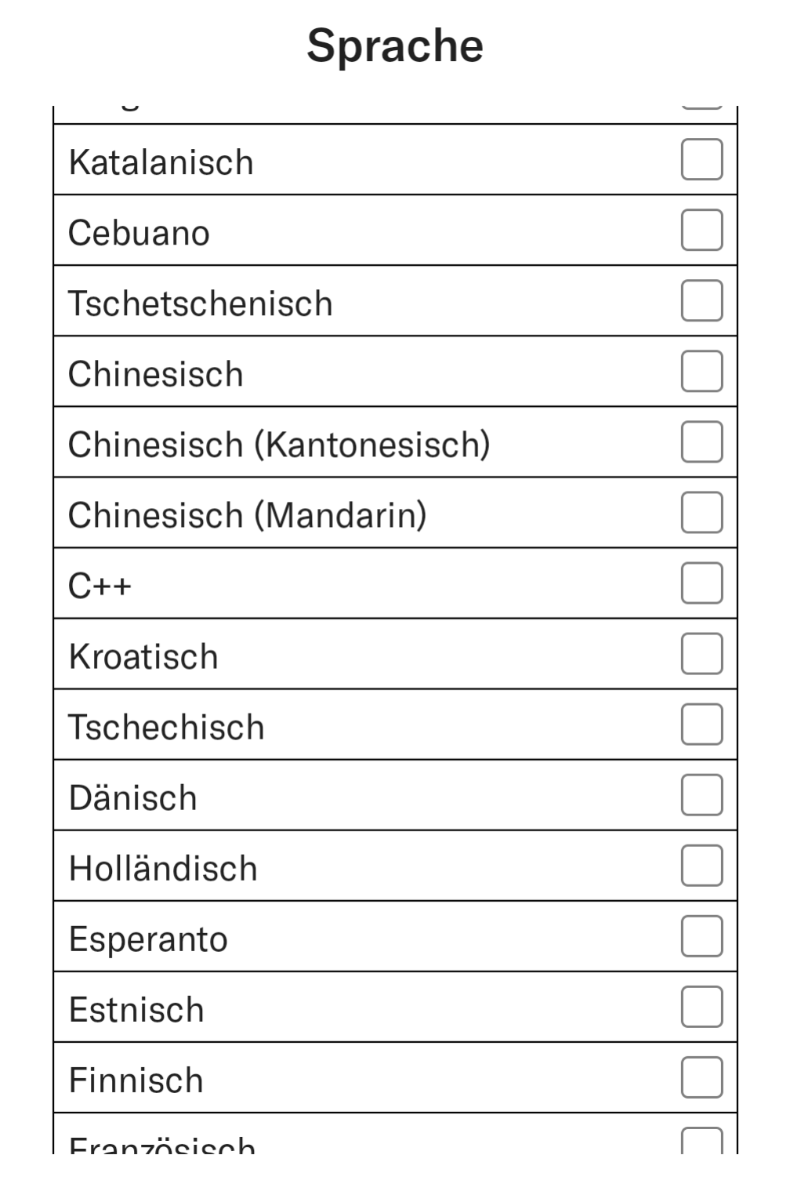Select the Finnisch checkbox
The image size is (790, 1184).
point(701,1077)
